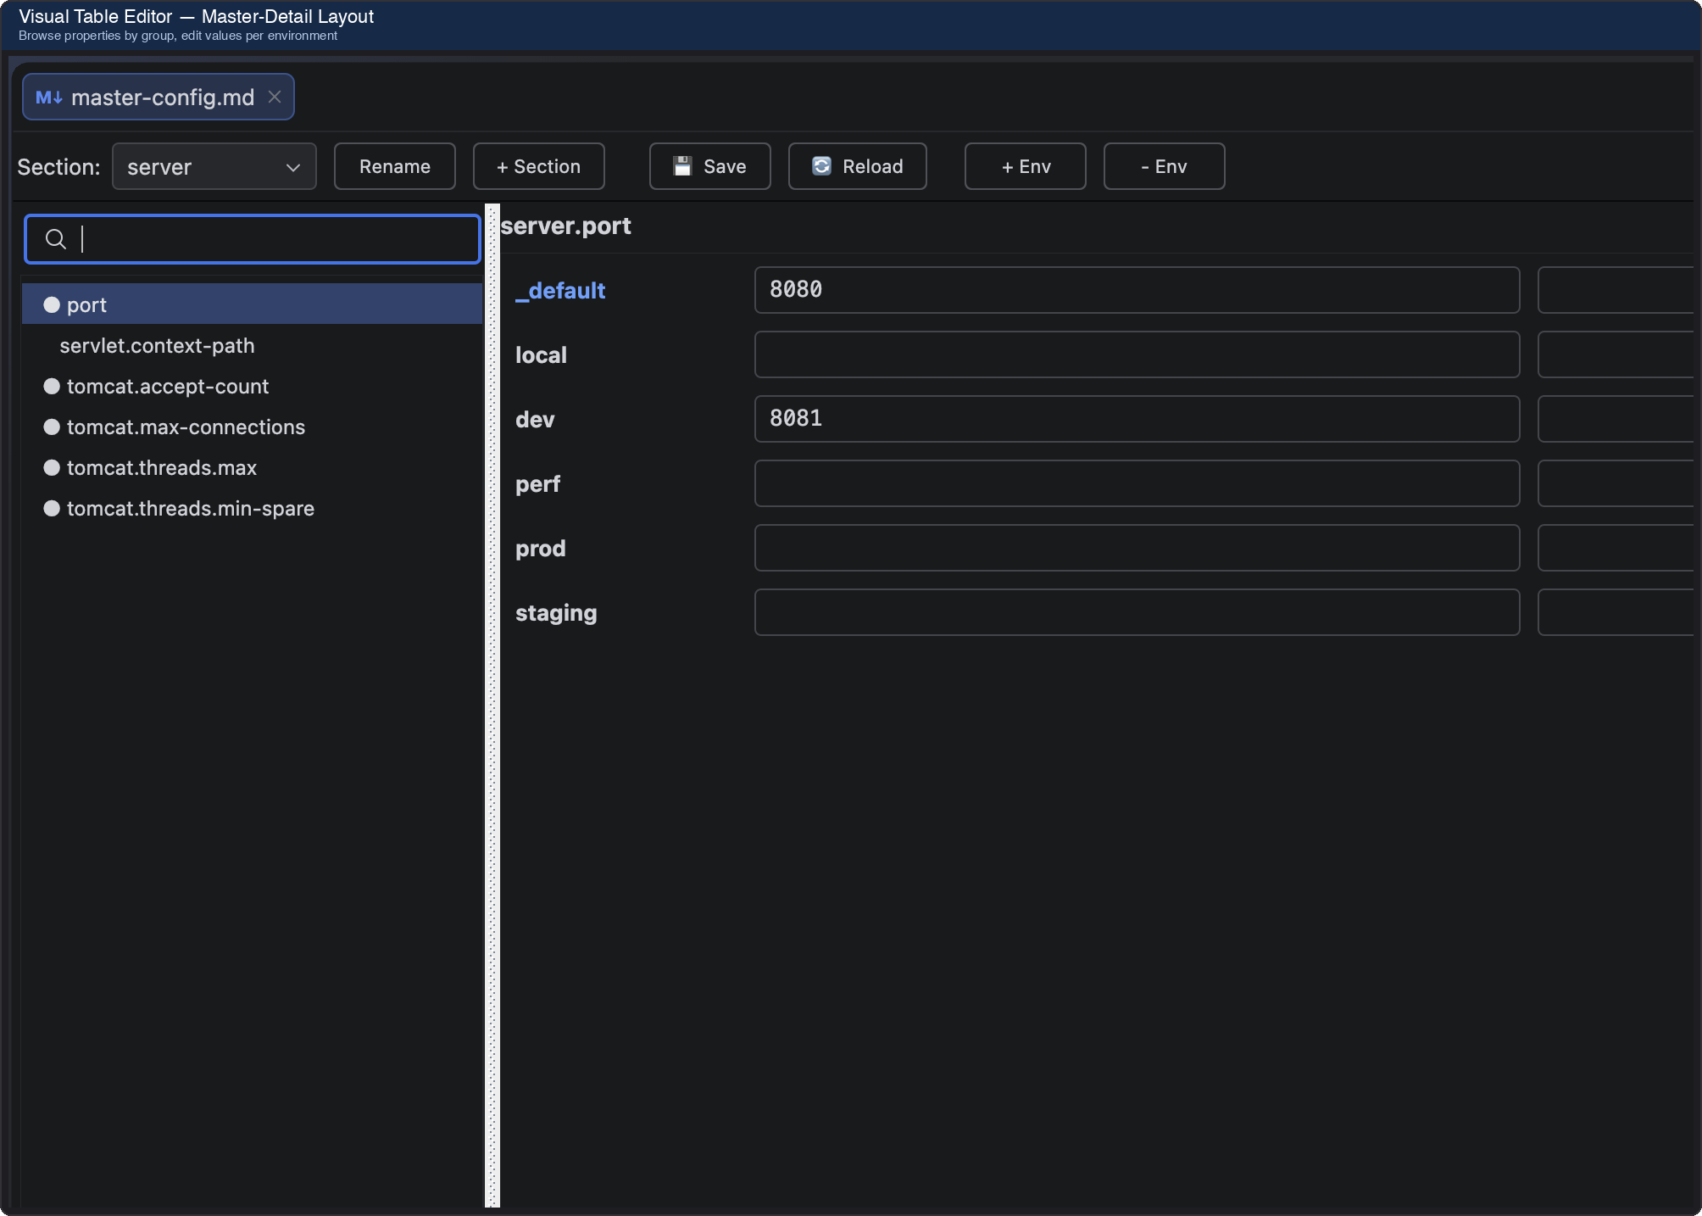The image size is (1702, 1216).
Task: Click the Rename button
Action: coord(394,166)
